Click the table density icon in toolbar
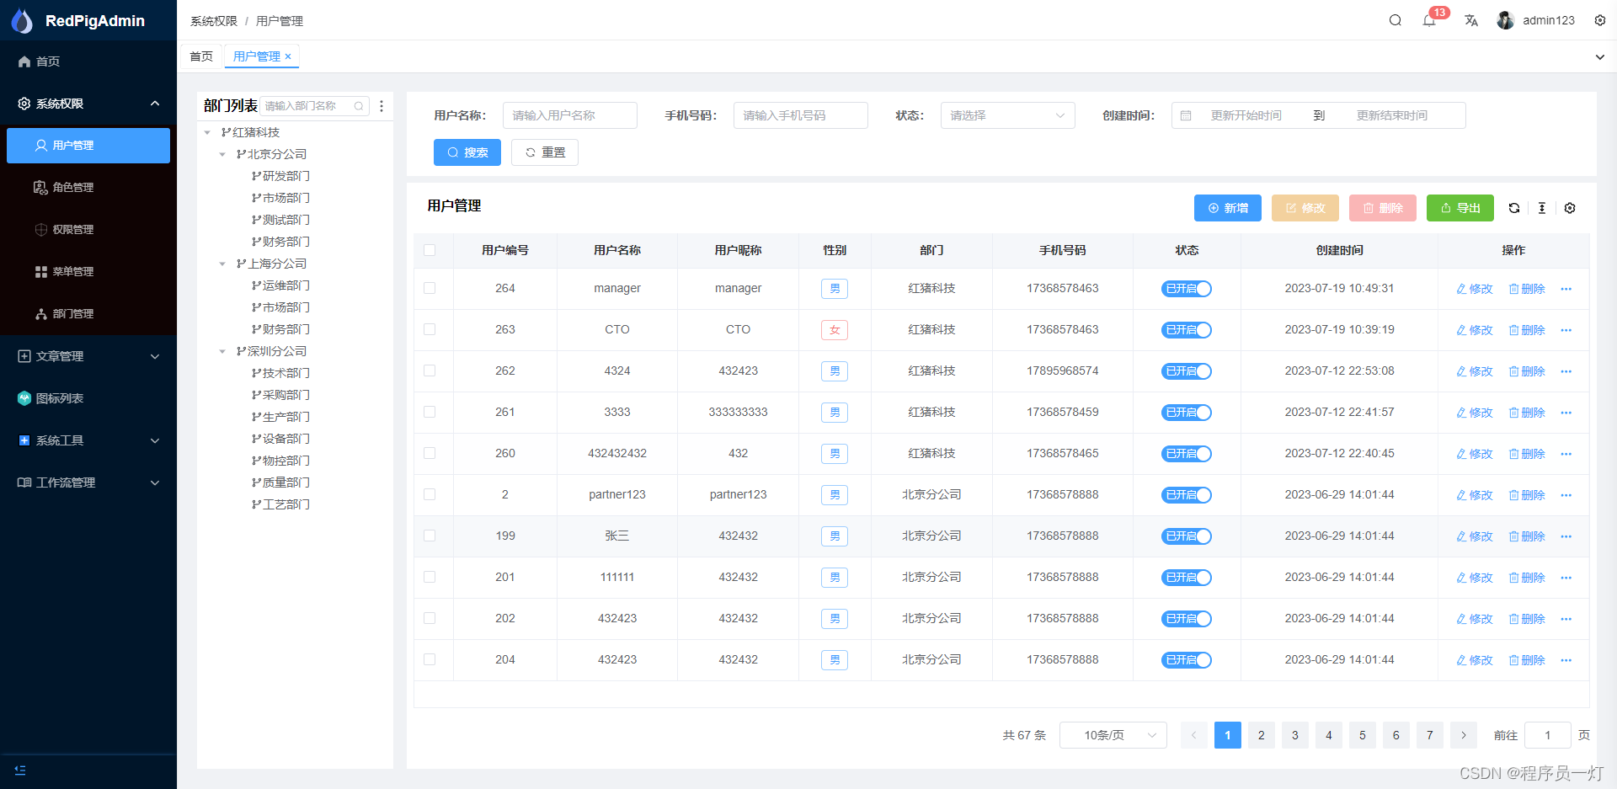 point(1541,208)
